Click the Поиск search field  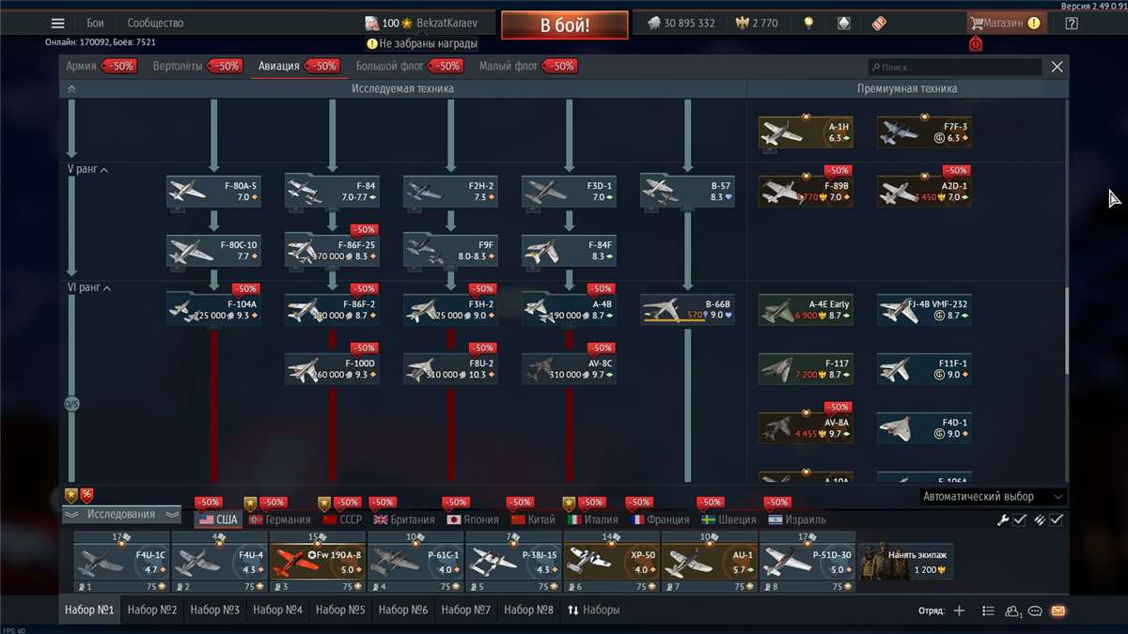954,66
